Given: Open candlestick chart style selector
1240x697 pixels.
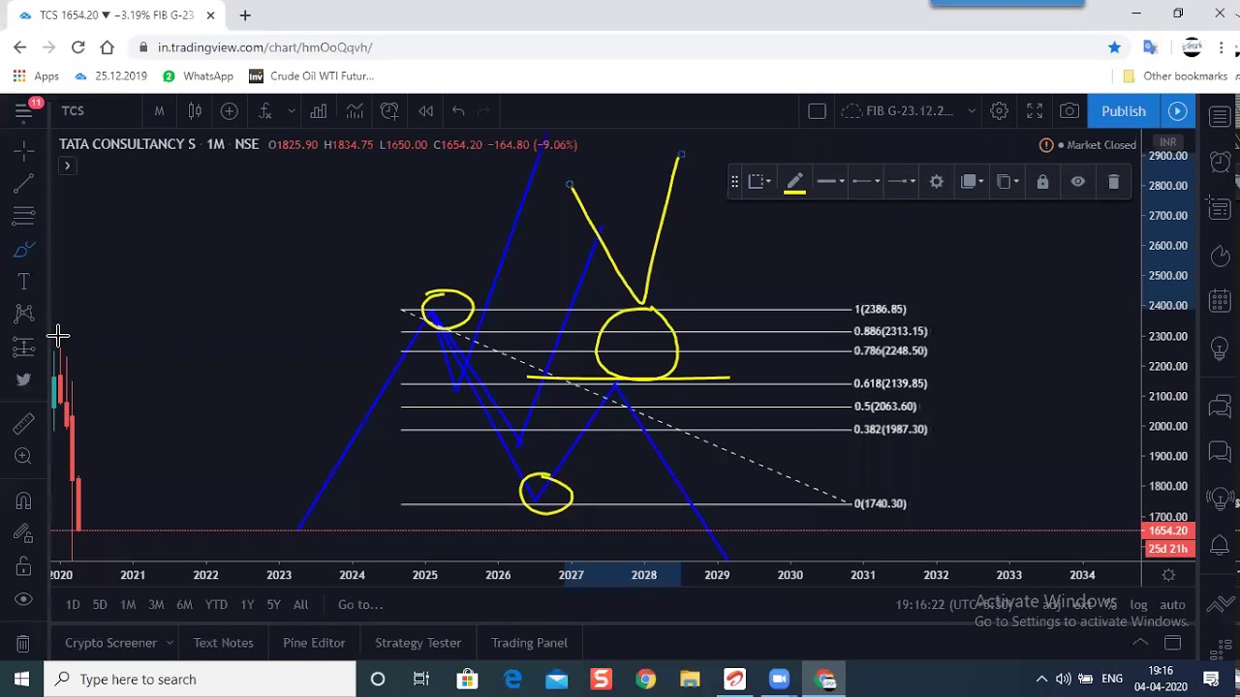Looking at the screenshot, I should (x=195, y=111).
